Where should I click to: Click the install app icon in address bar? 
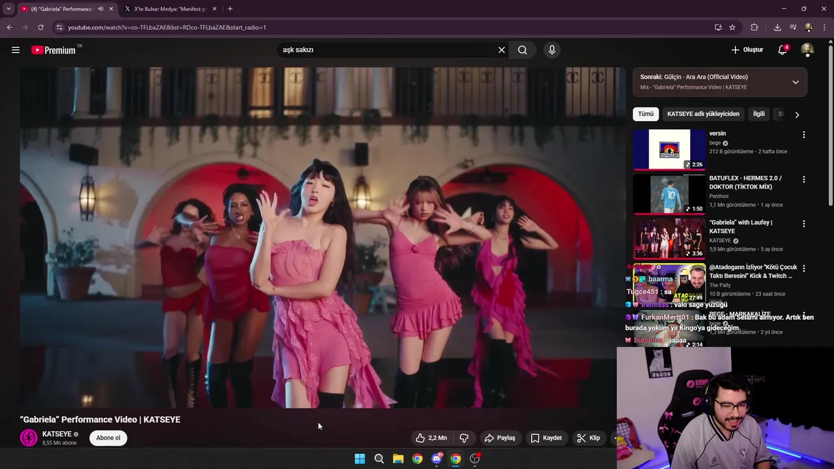coord(718,27)
